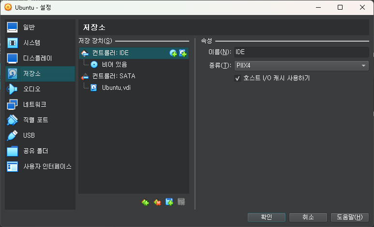The height and width of the screenshot is (227, 374).
Task: Click the greyed remove attachment icon
Action: pos(181,202)
